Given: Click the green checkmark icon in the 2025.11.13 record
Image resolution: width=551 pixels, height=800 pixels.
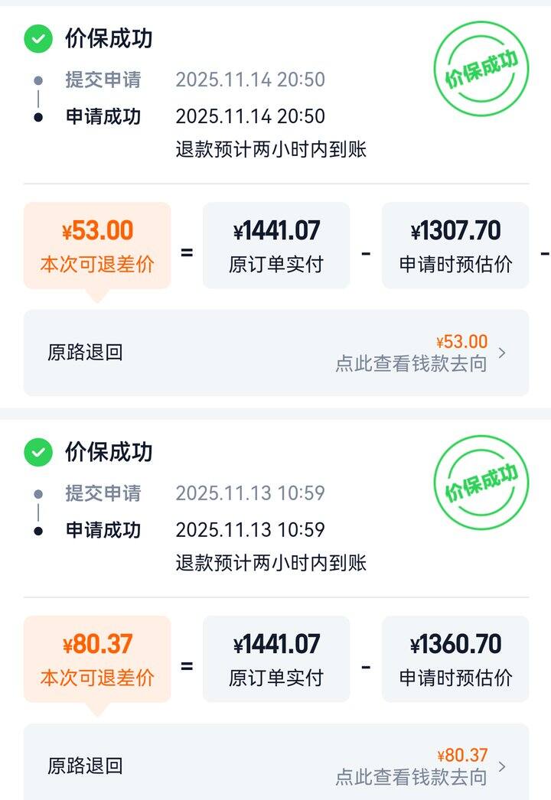Looking at the screenshot, I should (37, 452).
